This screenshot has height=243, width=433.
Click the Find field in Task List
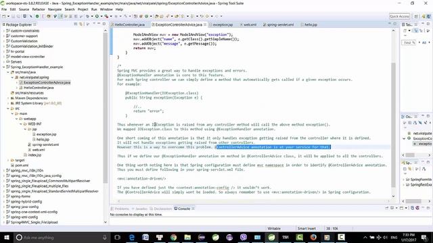(x=408, y=43)
